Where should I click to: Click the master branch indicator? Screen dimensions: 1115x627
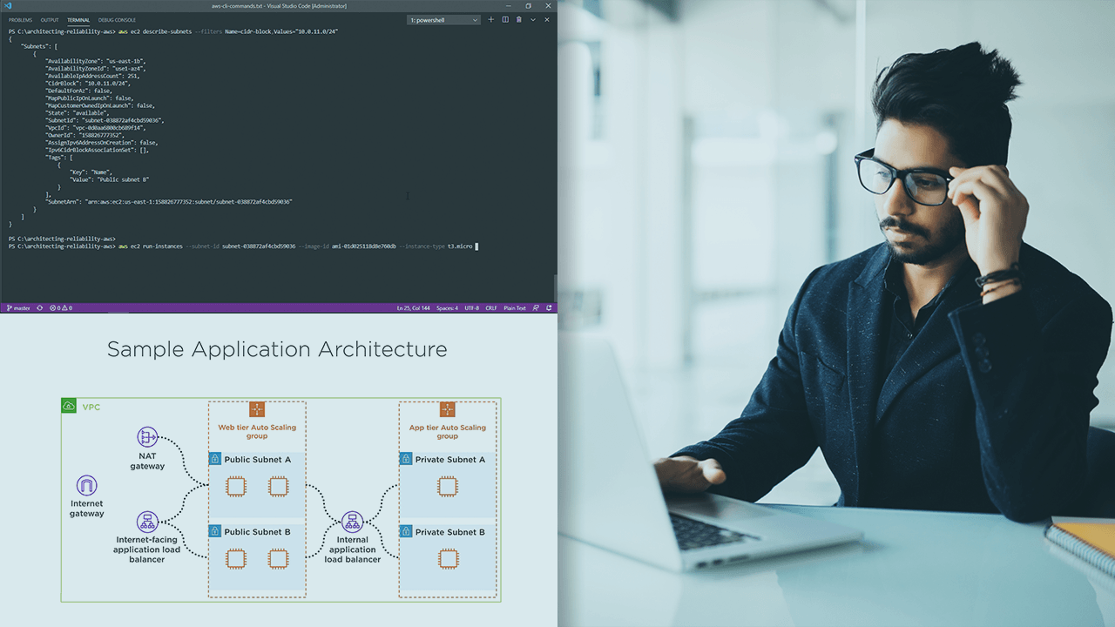pyautogui.click(x=17, y=307)
